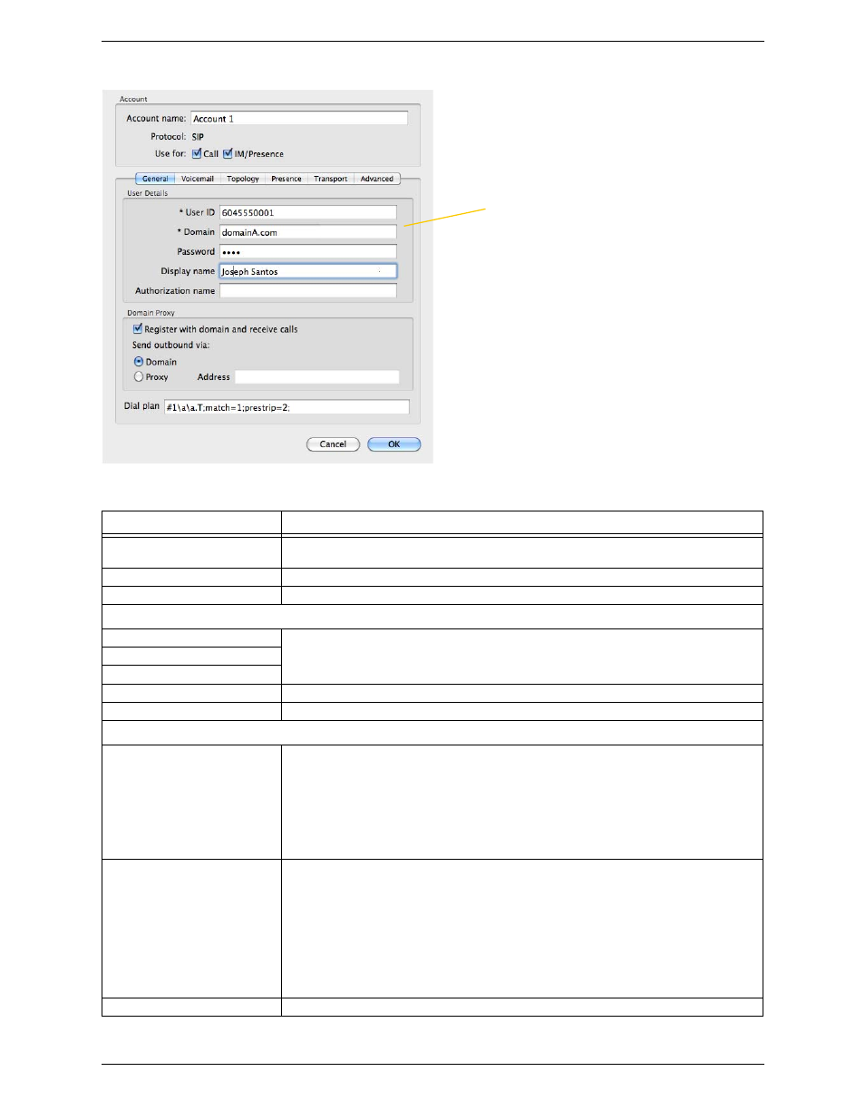Open the Transport tab
This screenshot has width=865, height=1120.
pyautogui.click(x=331, y=179)
